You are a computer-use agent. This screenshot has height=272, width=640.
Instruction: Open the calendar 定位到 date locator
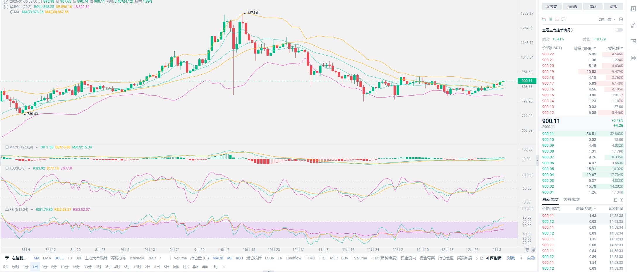[x=16, y=258]
